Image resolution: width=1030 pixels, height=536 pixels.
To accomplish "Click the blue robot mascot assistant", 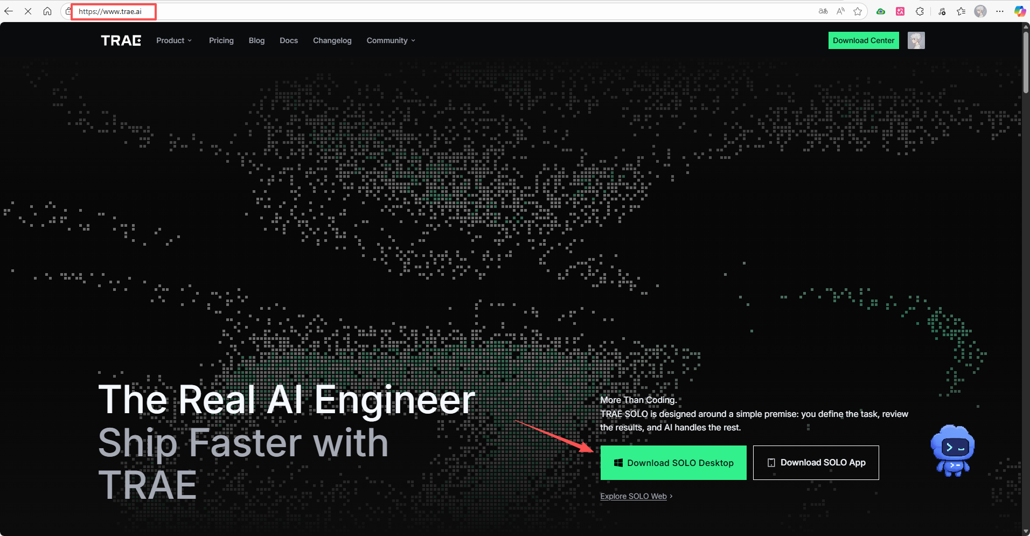I will (x=952, y=450).
